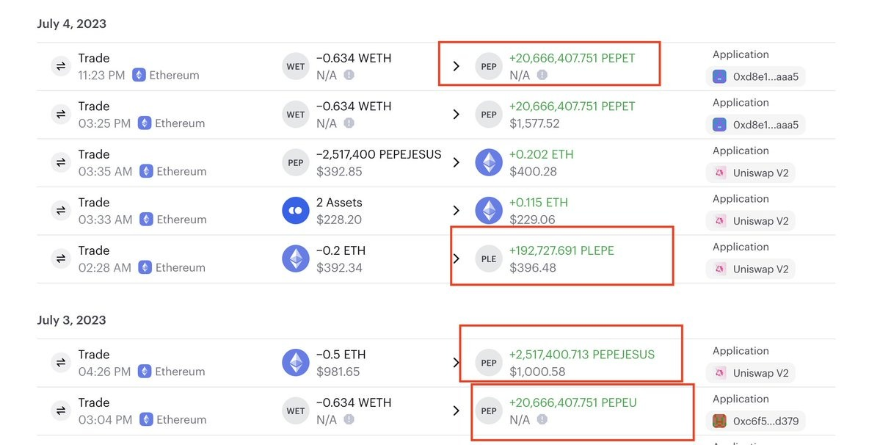Viewport: 880px width, 445px height.
Task: Open the Uniswap V2 application on the 04:26 PM trade
Action: (750, 373)
